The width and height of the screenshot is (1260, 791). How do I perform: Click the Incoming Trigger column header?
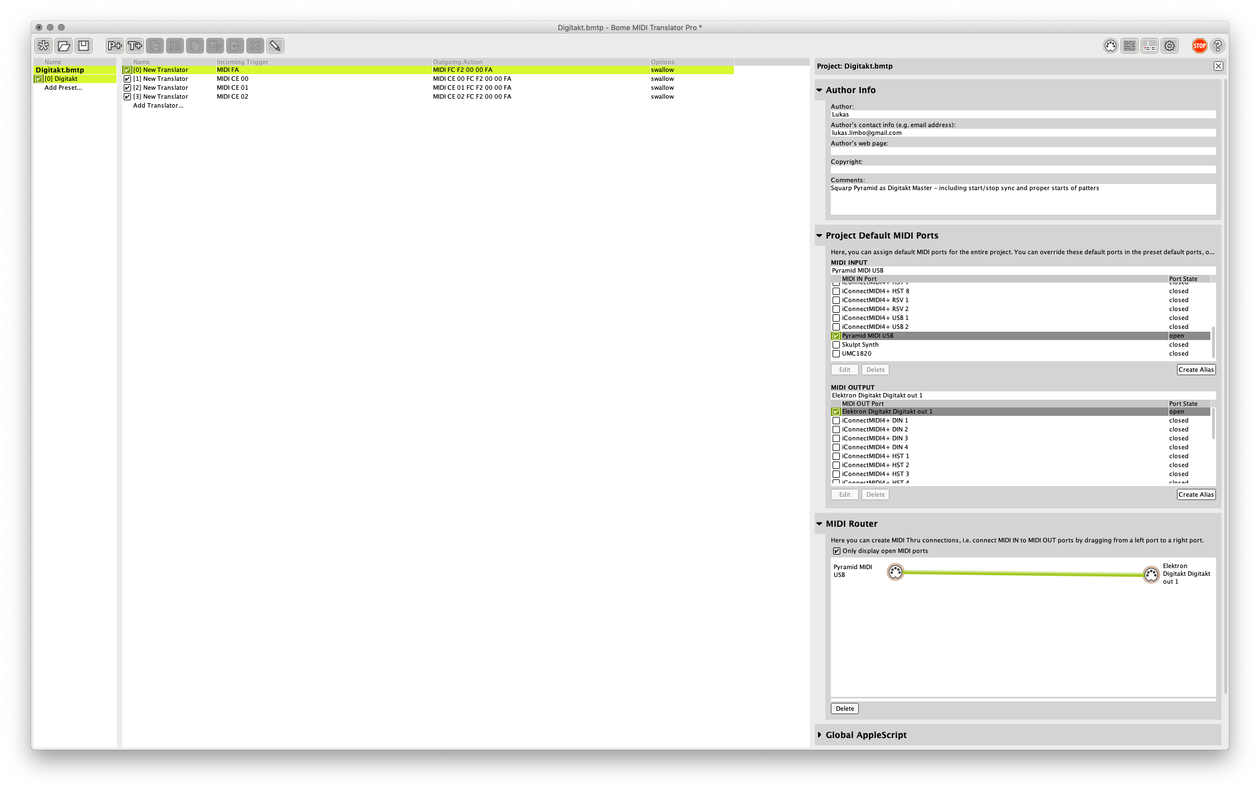point(324,62)
